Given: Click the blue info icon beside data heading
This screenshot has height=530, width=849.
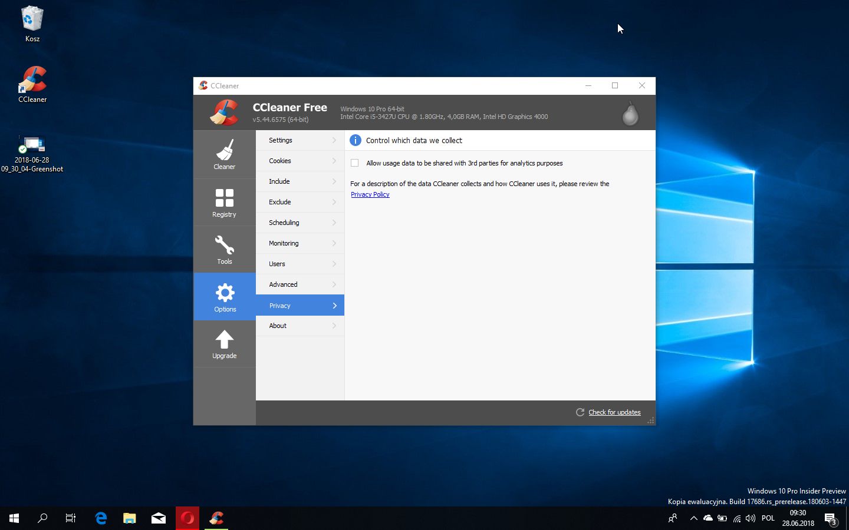Looking at the screenshot, I should pos(356,140).
